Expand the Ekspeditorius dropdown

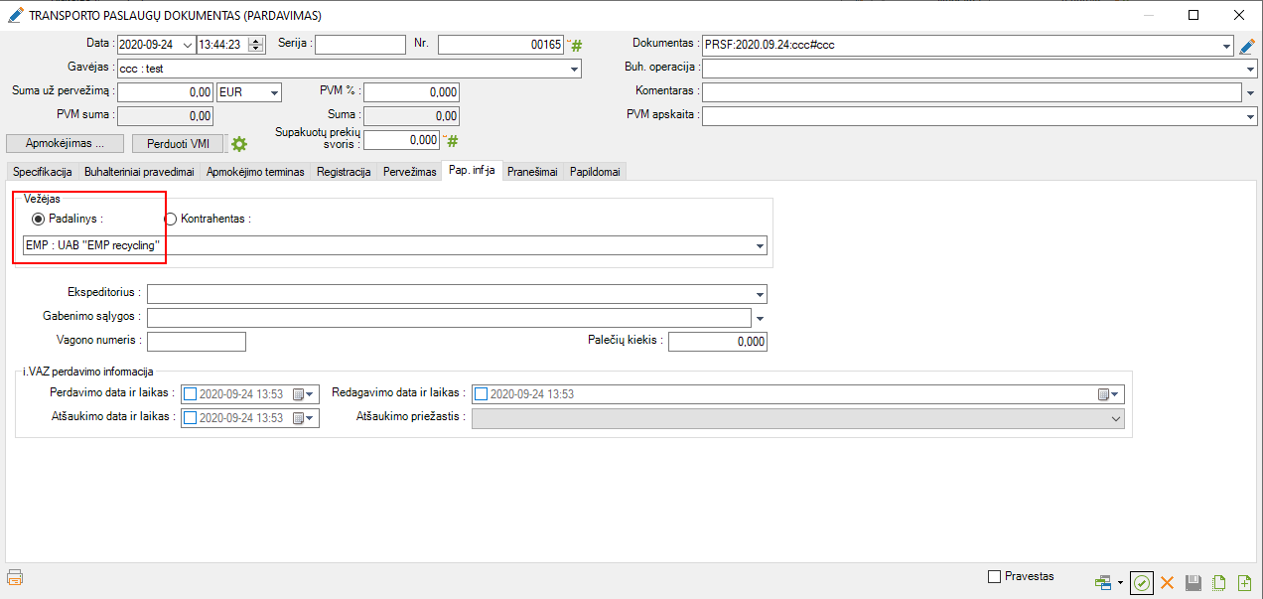pyautogui.click(x=760, y=294)
